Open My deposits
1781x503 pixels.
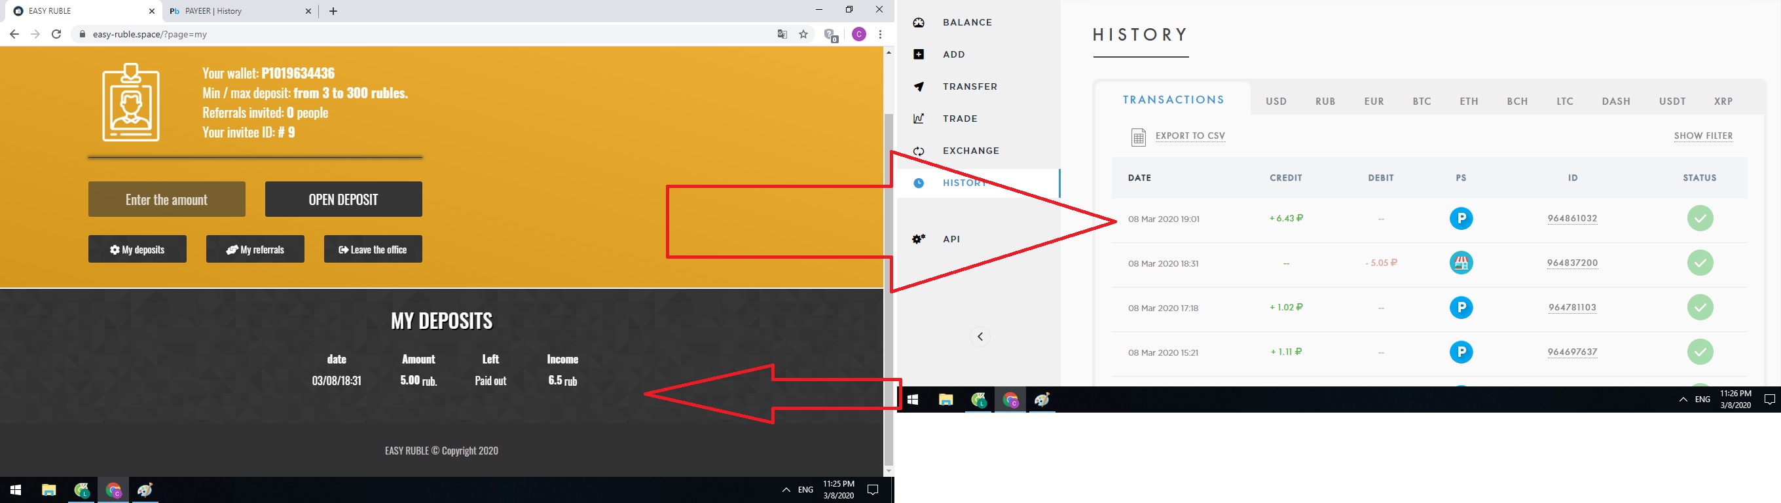tap(138, 249)
